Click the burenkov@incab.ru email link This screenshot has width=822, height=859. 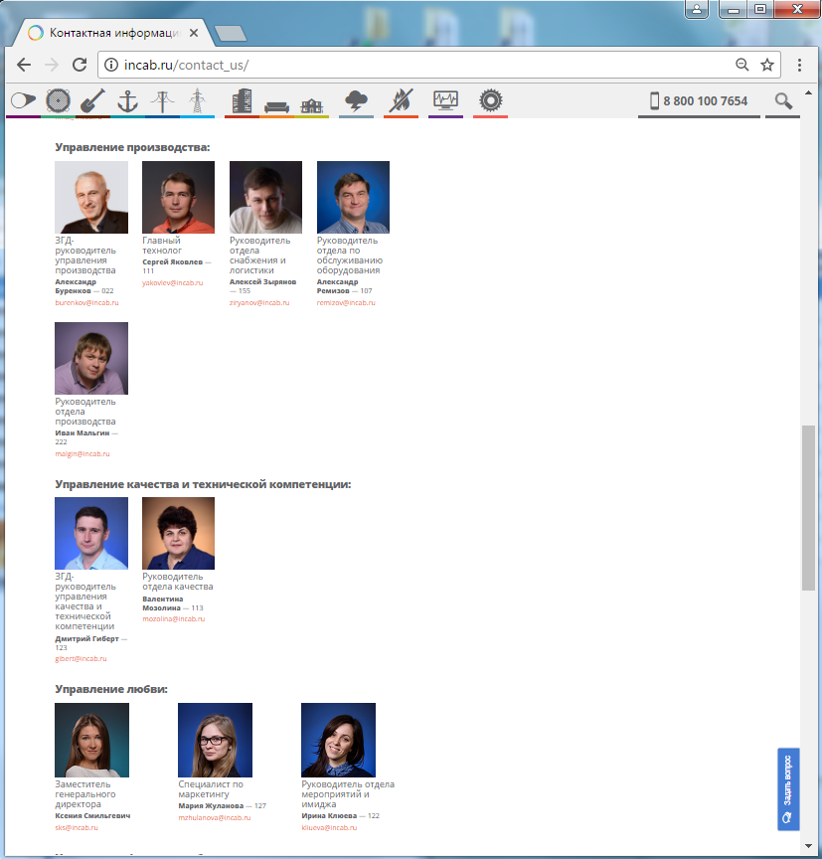click(86, 302)
